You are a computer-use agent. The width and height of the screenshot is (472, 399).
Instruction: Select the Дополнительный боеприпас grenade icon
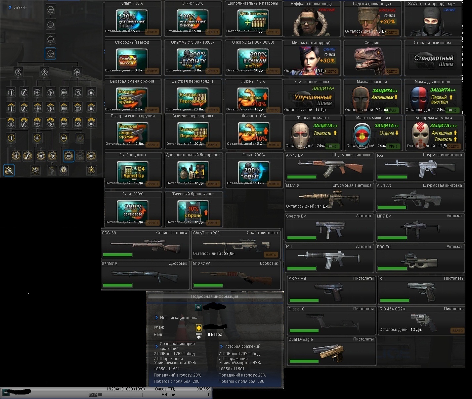[193, 172]
